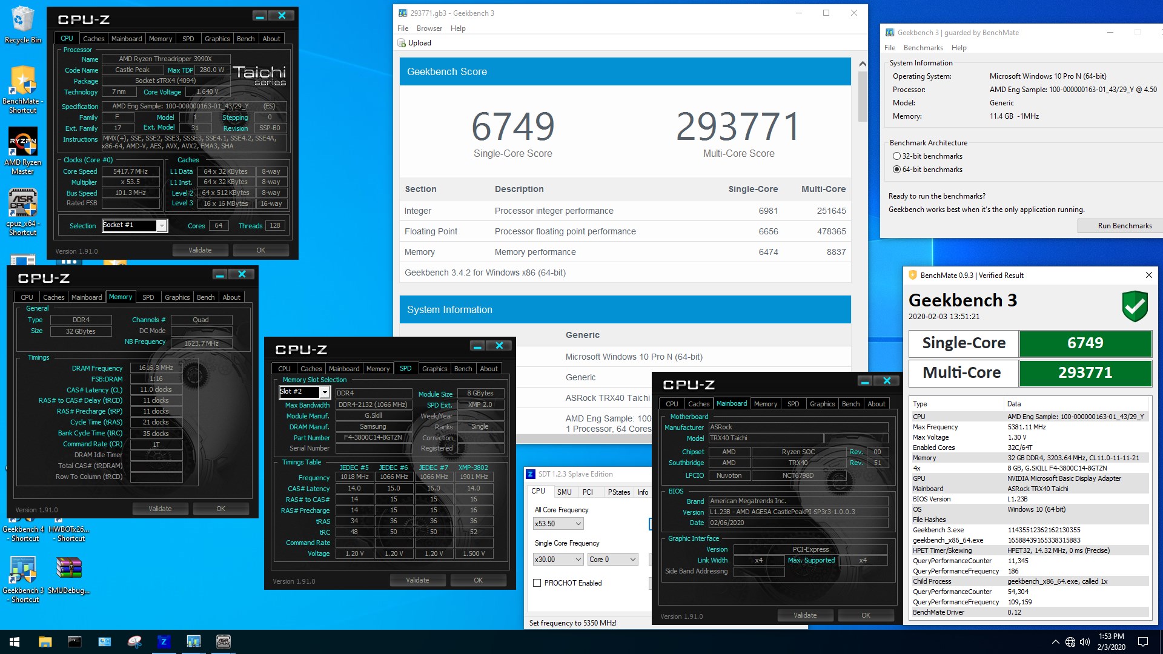Click Validate in the Mainboard CPU-Z window
The width and height of the screenshot is (1163, 654).
coord(804,615)
